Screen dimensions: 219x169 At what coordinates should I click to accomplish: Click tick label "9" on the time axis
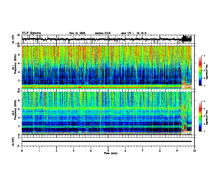[177, 151]
